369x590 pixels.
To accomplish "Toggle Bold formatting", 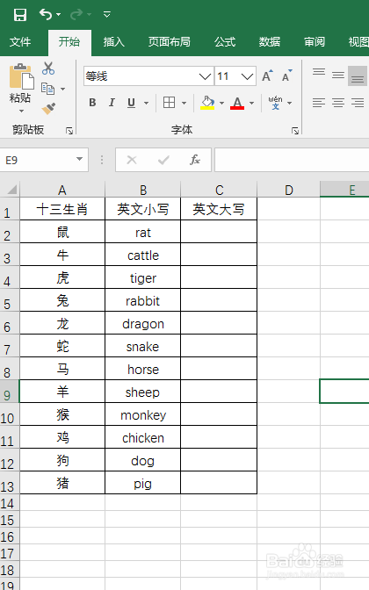I will (x=92, y=103).
